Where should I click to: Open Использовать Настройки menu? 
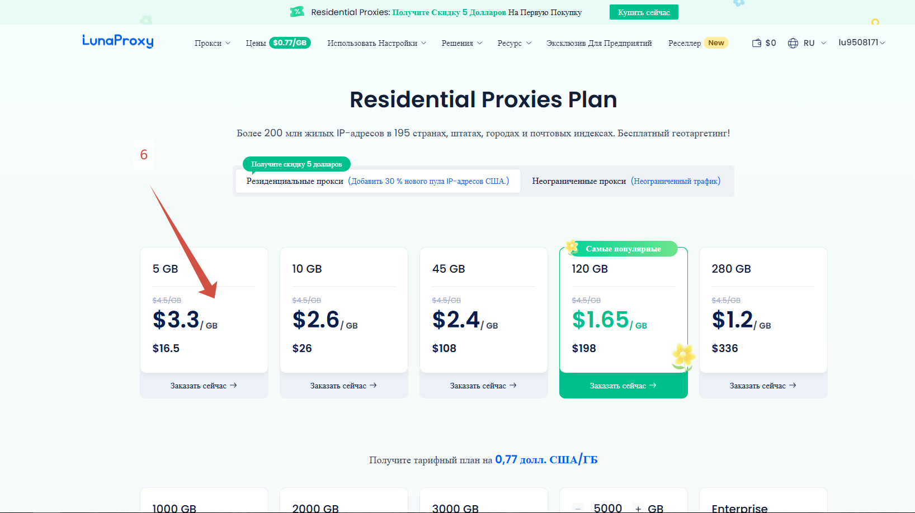coord(376,43)
